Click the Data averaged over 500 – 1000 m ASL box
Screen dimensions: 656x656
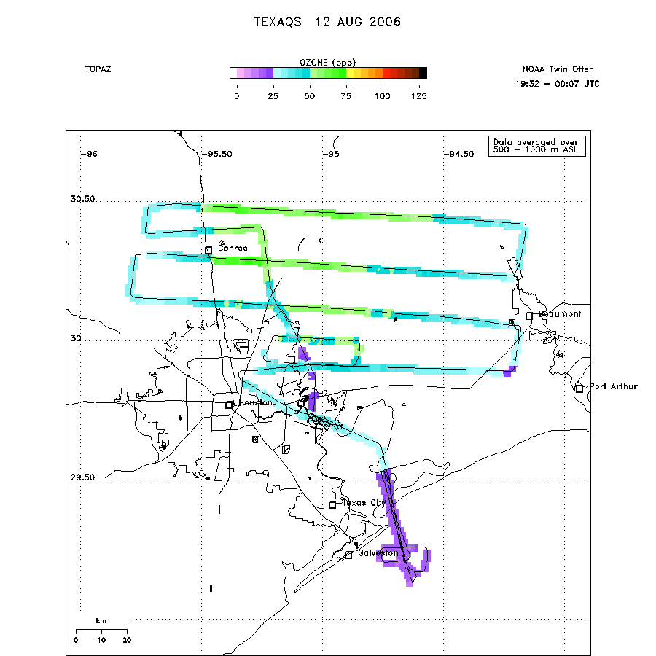[x=536, y=146]
